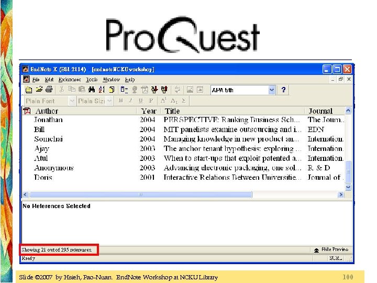This screenshot has width=377, height=283.
Task: Click the reference list scroll up arrow
Action: (348, 111)
